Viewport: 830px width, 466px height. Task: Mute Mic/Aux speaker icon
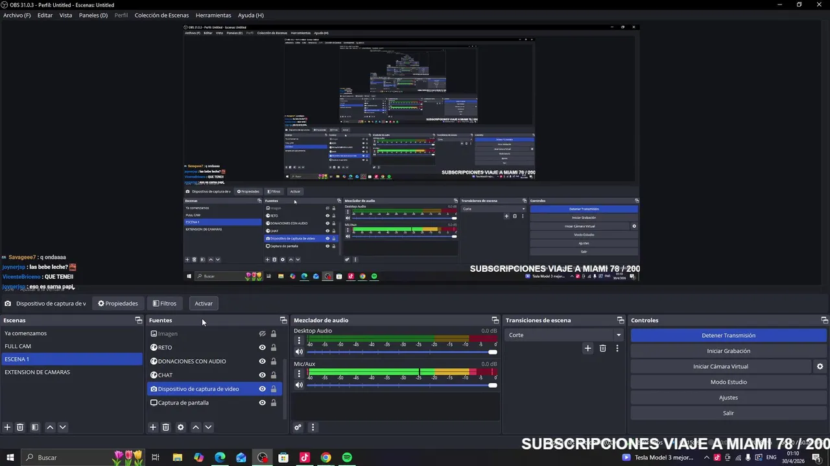pyautogui.click(x=299, y=385)
